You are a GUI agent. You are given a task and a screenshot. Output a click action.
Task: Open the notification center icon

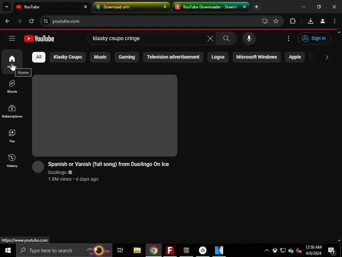pyautogui.click(x=331, y=250)
